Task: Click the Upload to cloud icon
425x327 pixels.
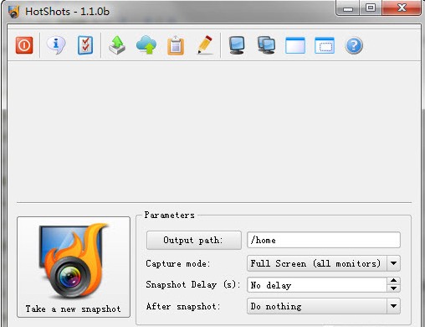Action: tap(146, 45)
